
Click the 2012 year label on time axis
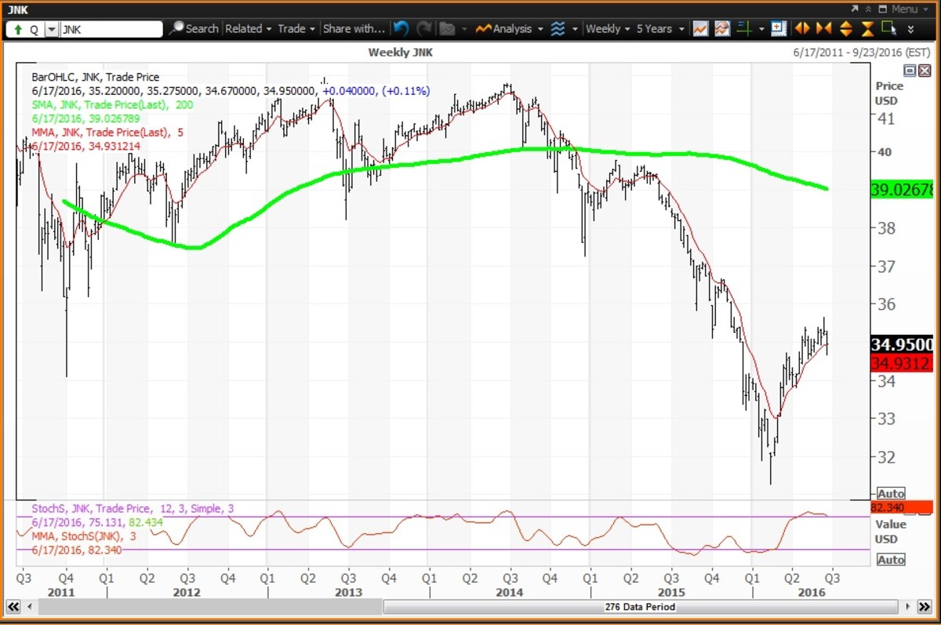[x=187, y=592]
